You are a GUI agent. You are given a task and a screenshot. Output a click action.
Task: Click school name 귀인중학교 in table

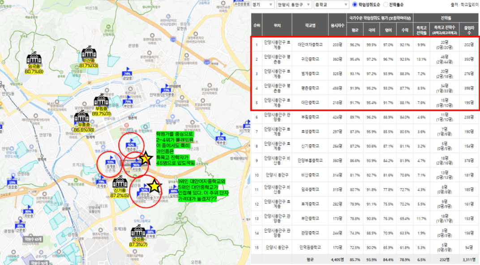310,59
